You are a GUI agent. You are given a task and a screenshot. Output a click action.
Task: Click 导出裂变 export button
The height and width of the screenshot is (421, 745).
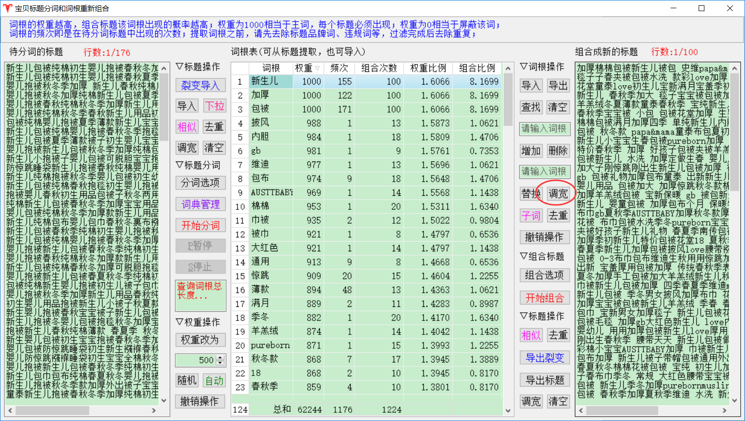coord(544,358)
